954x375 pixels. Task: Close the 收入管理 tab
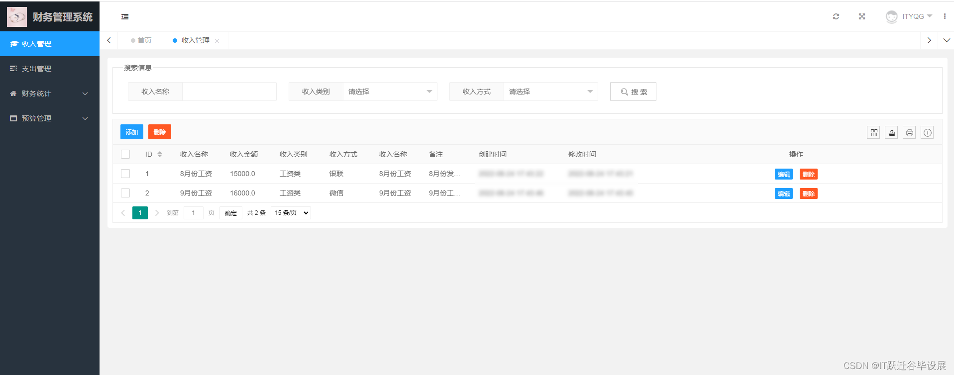pyautogui.click(x=217, y=41)
